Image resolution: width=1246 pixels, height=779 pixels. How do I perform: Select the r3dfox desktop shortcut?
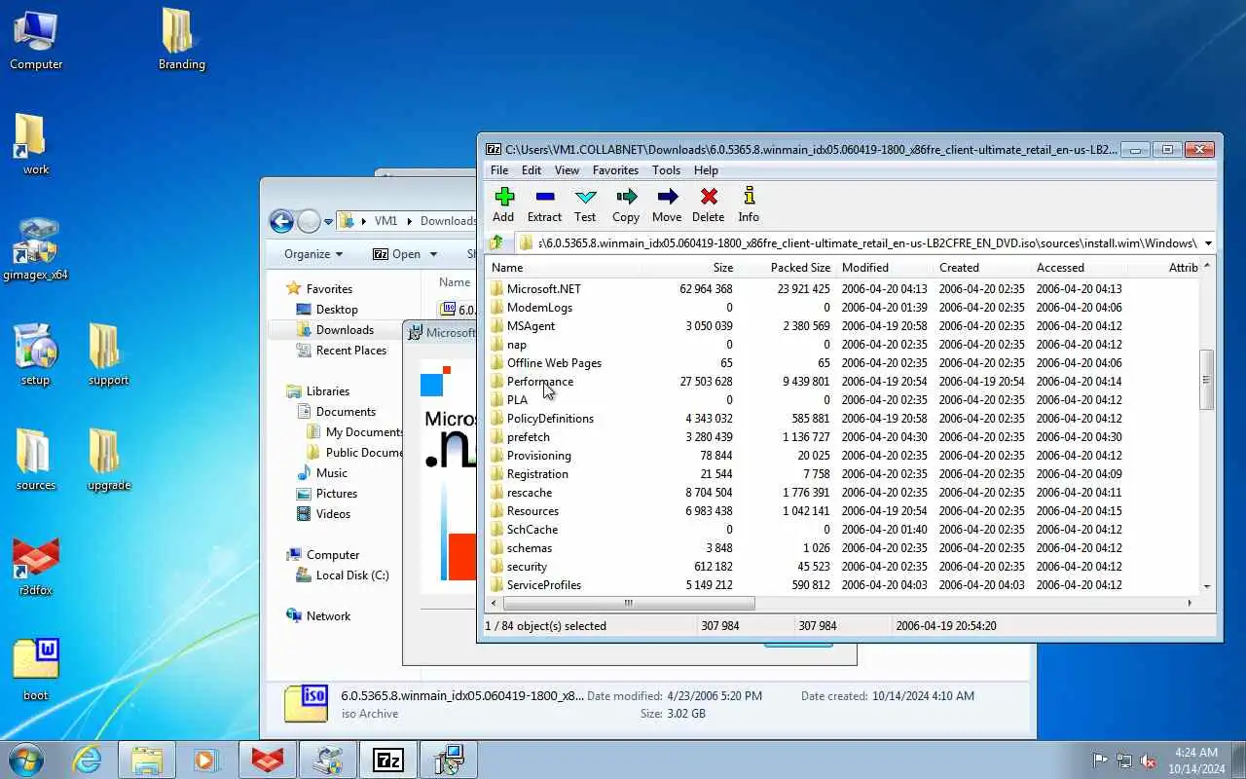35,565
